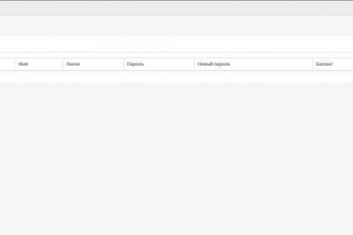Click divider between Новый пароль and Баланс
The height and width of the screenshot is (235, 353).
tap(313, 64)
